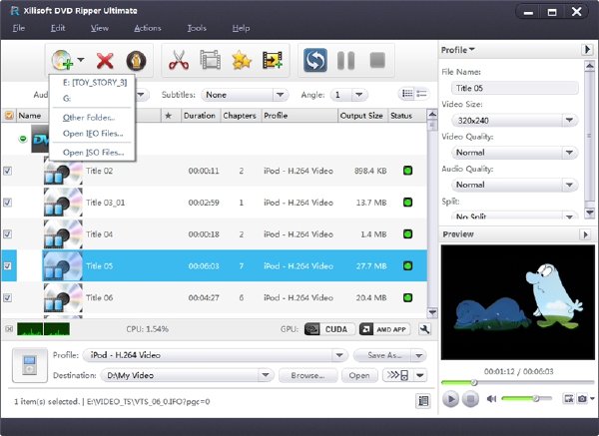Image resolution: width=599 pixels, height=436 pixels.
Task: Remove item with red X icon
Action: point(105,60)
